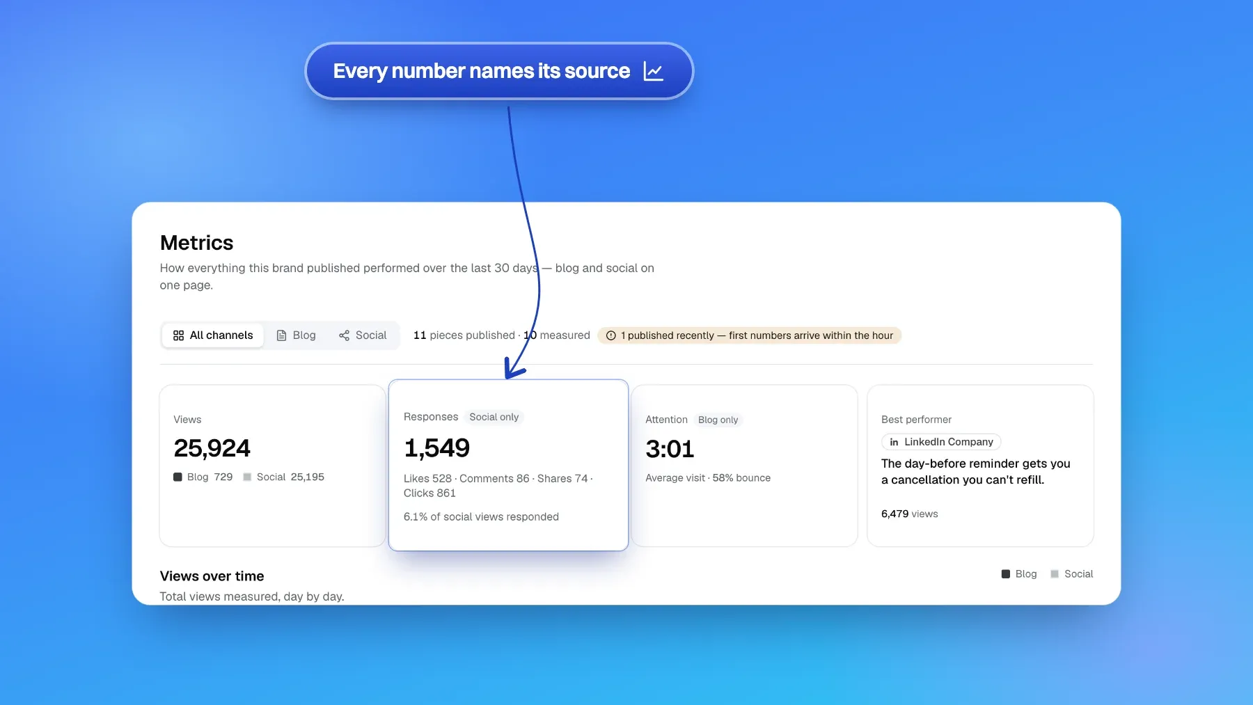This screenshot has height=705, width=1253.
Task: Click the dark Blog swatch in Views card
Action: tap(178, 477)
